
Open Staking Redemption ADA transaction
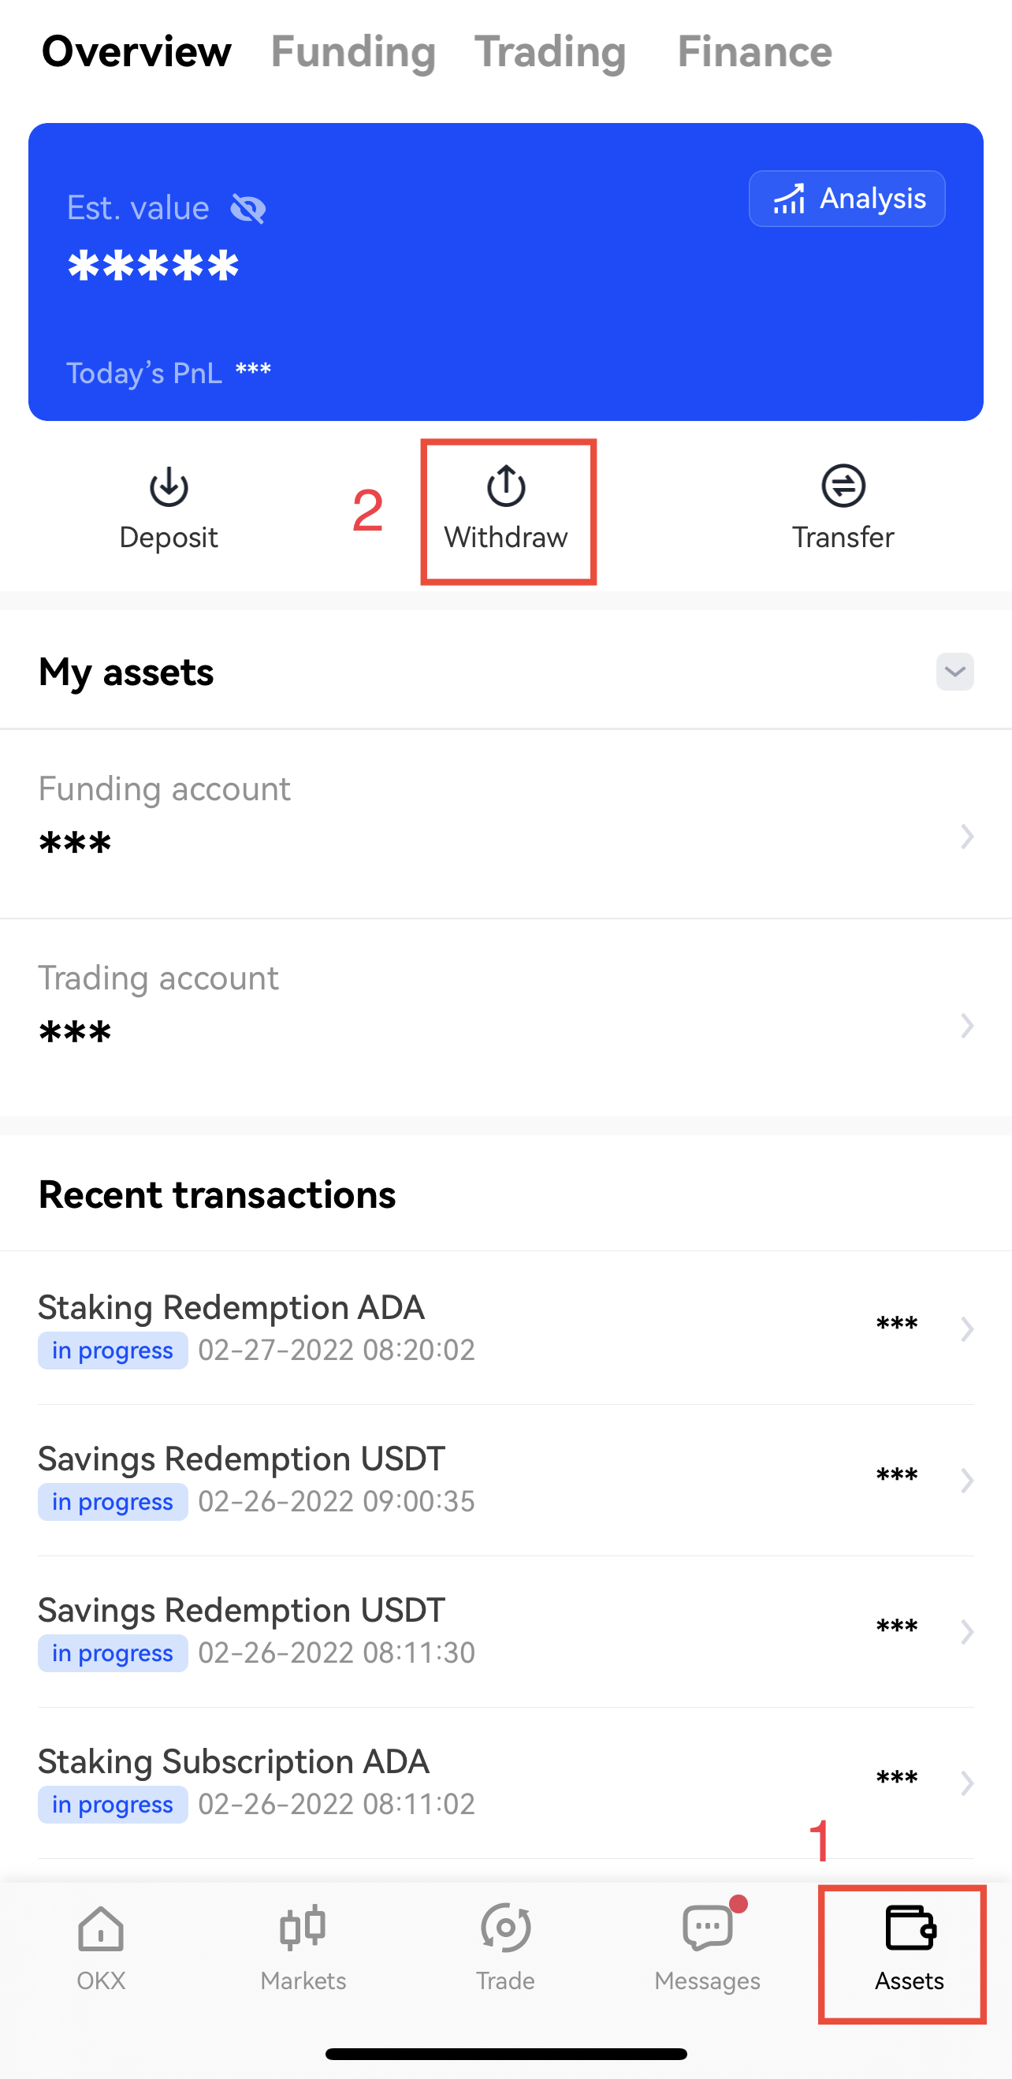[506, 1328]
